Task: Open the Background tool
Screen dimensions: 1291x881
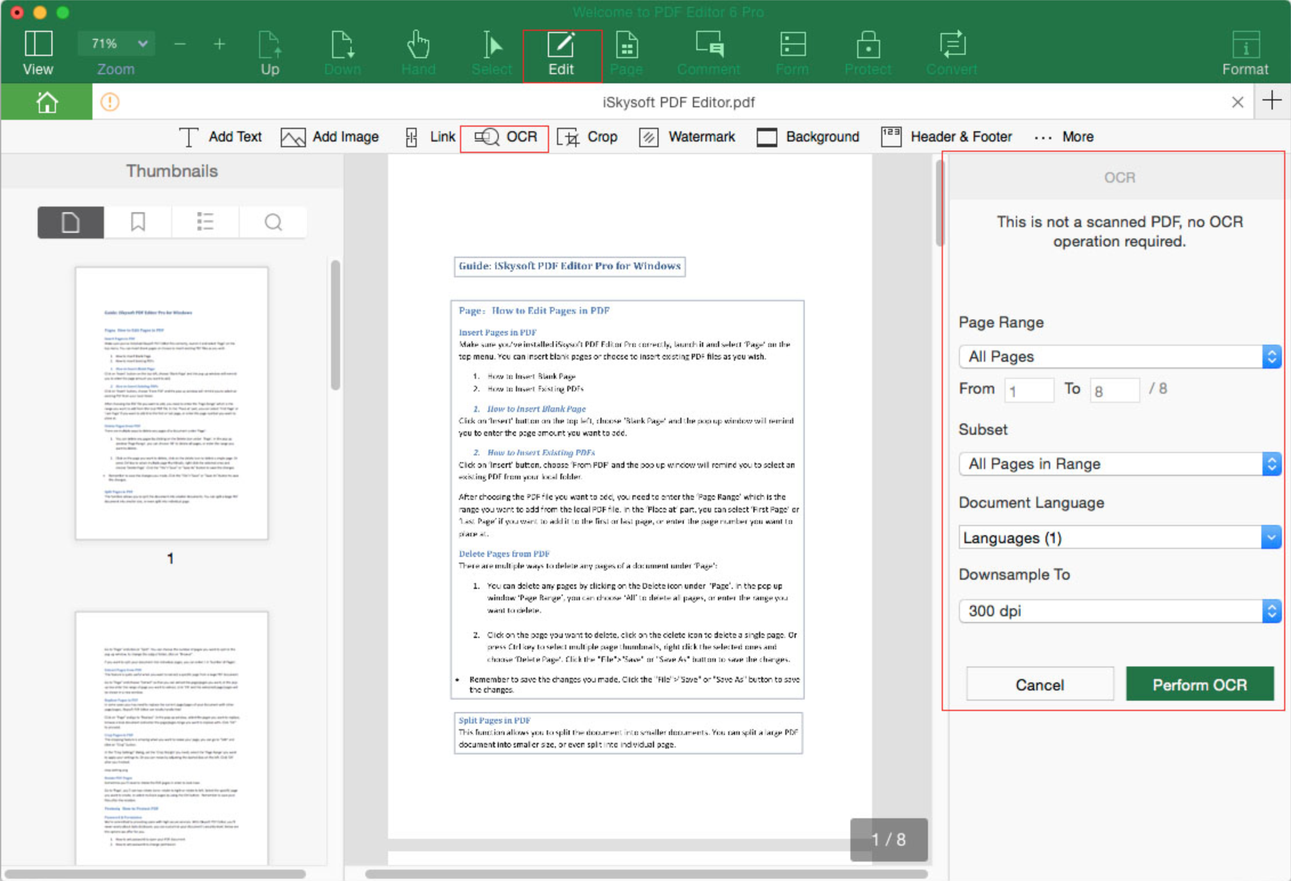Action: [808, 137]
